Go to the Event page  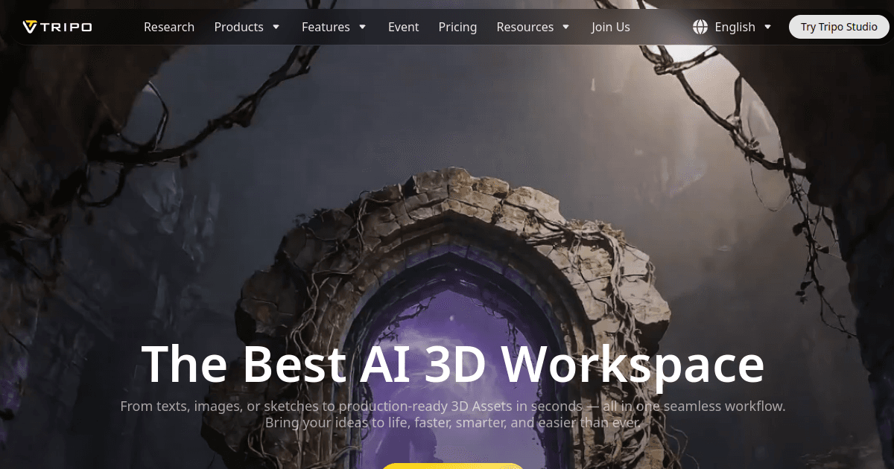coord(404,27)
